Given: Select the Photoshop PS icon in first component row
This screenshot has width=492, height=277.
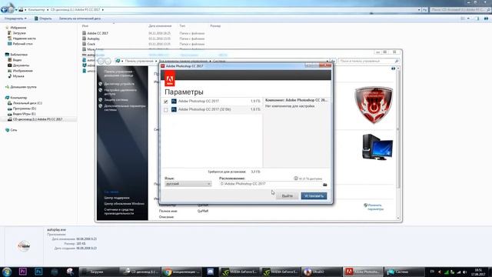Looking at the screenshot, I should coord(174,102).
